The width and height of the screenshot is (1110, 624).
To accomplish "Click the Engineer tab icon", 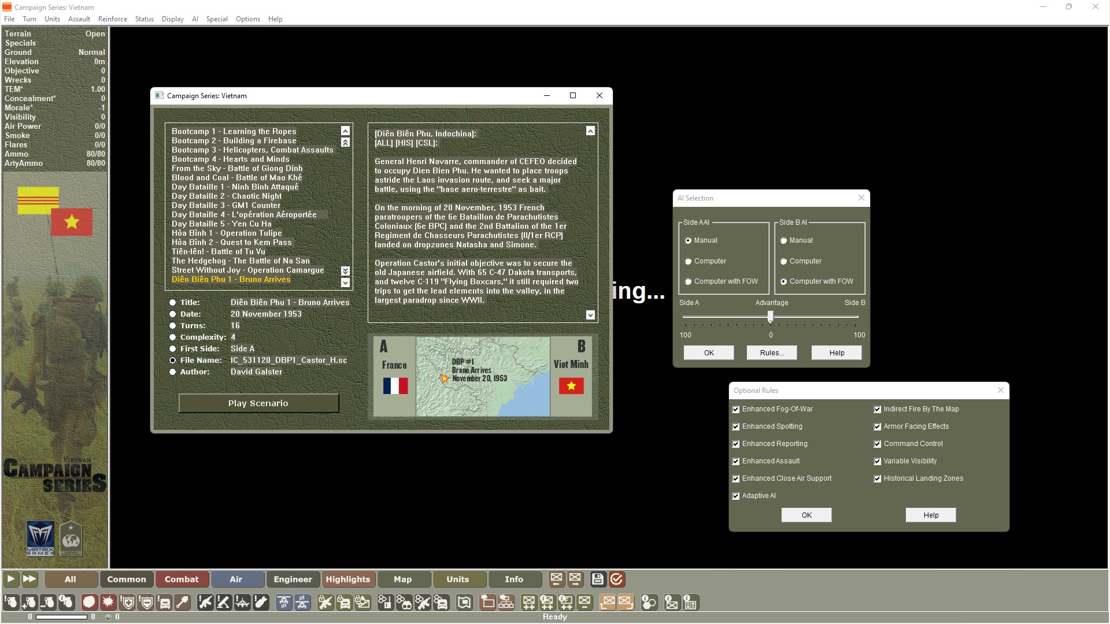I will (292, 579).
